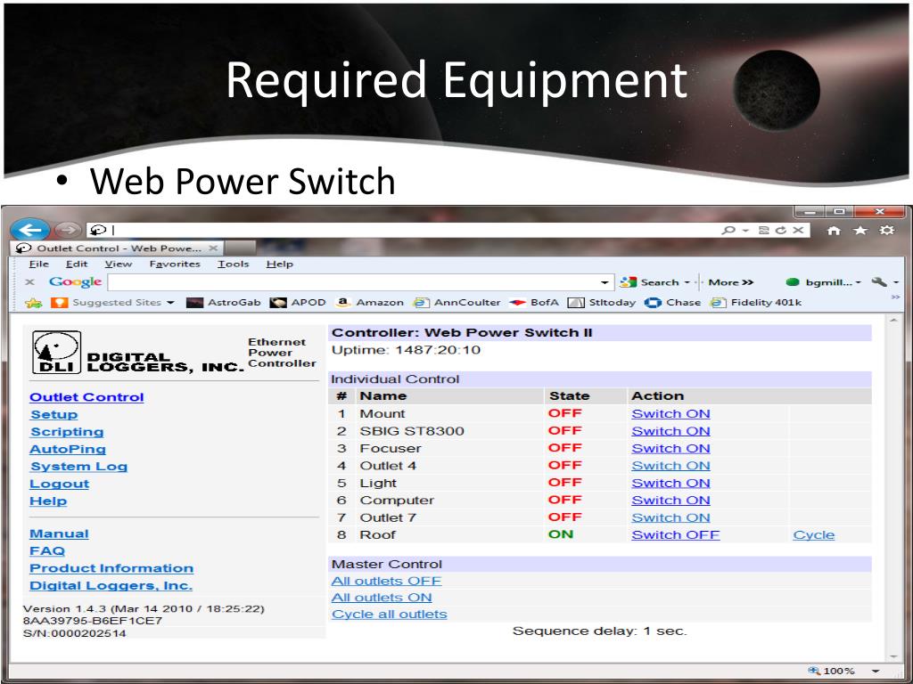The image size is (913, 684).
Task: Open the address bar search dropdown arrow
Action: (x=744, y=231)
